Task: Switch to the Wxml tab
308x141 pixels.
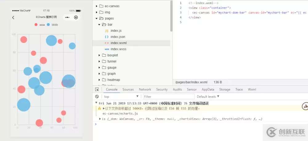Action: tap(252, 89)
